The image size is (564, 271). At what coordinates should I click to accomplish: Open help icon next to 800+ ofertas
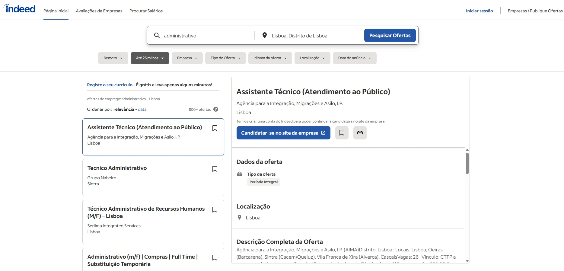[216, 109]
